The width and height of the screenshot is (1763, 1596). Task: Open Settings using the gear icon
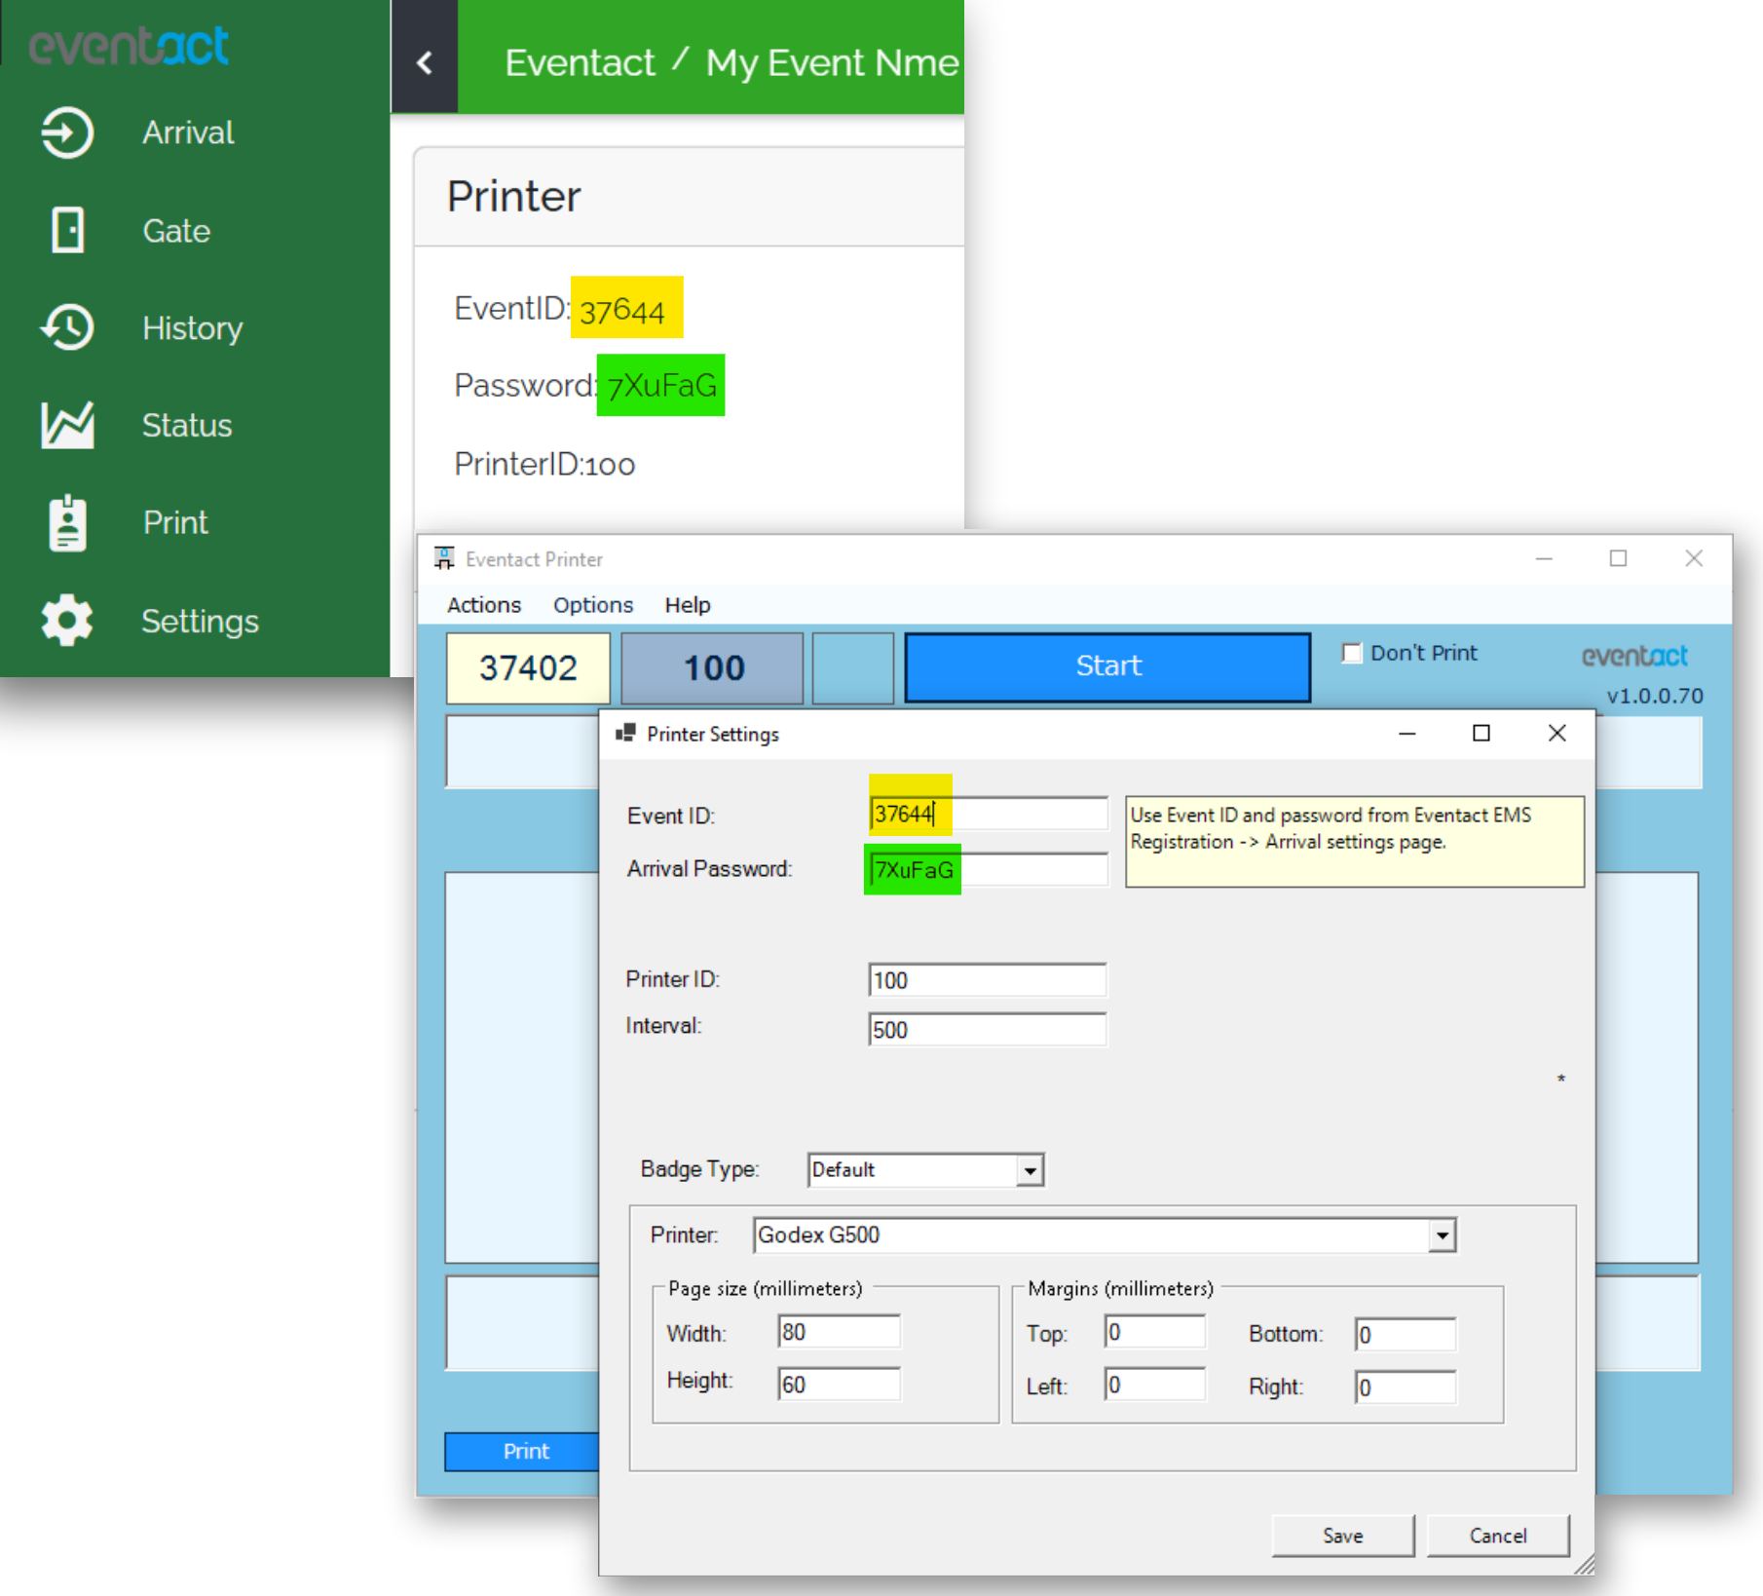(65, 621)
